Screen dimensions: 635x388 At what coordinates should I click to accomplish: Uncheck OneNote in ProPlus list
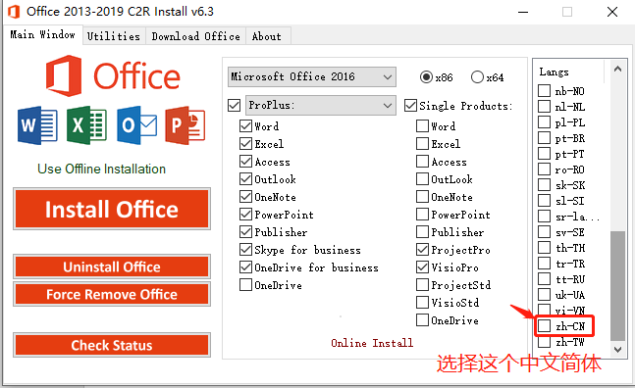click(245, 197)
